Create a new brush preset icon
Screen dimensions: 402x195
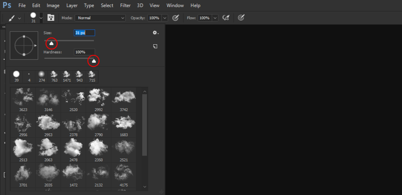click(155, 46)
